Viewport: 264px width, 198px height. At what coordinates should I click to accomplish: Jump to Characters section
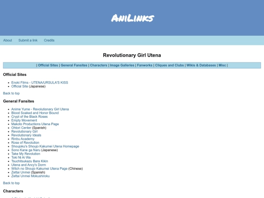pos(98,66)
